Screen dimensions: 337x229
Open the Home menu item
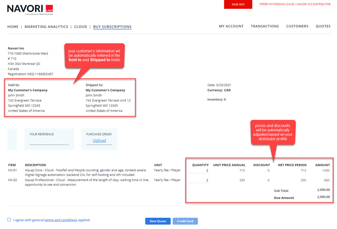[x=13, y=27]
